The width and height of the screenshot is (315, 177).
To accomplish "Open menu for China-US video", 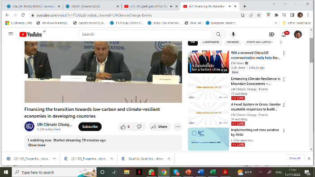I will coord(284,53).
